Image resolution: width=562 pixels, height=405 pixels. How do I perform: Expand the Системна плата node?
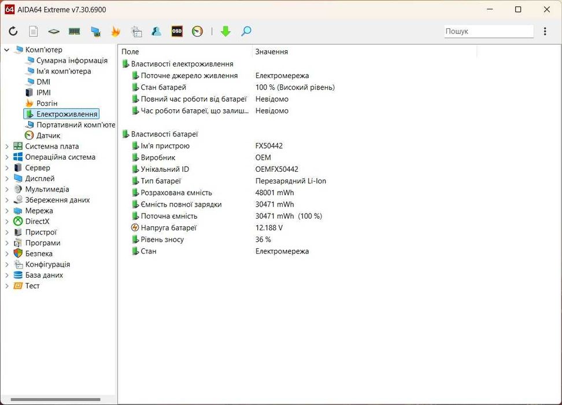coord(6,146)
